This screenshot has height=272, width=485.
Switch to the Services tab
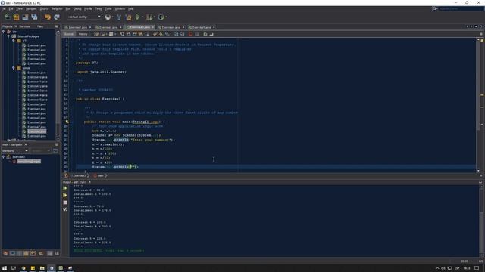(x=25, y=26)
